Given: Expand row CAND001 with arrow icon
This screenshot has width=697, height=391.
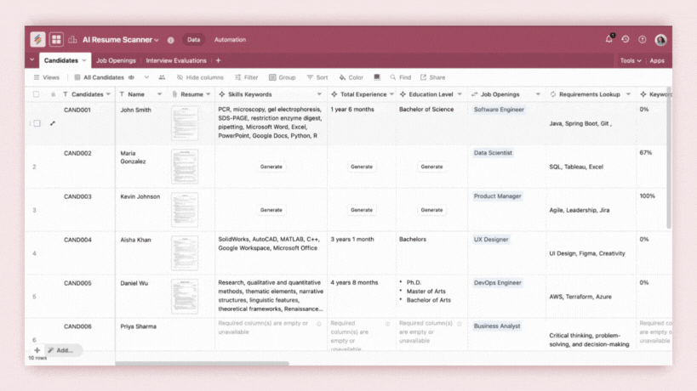Looking at the screenshot, I should [53, 123].
